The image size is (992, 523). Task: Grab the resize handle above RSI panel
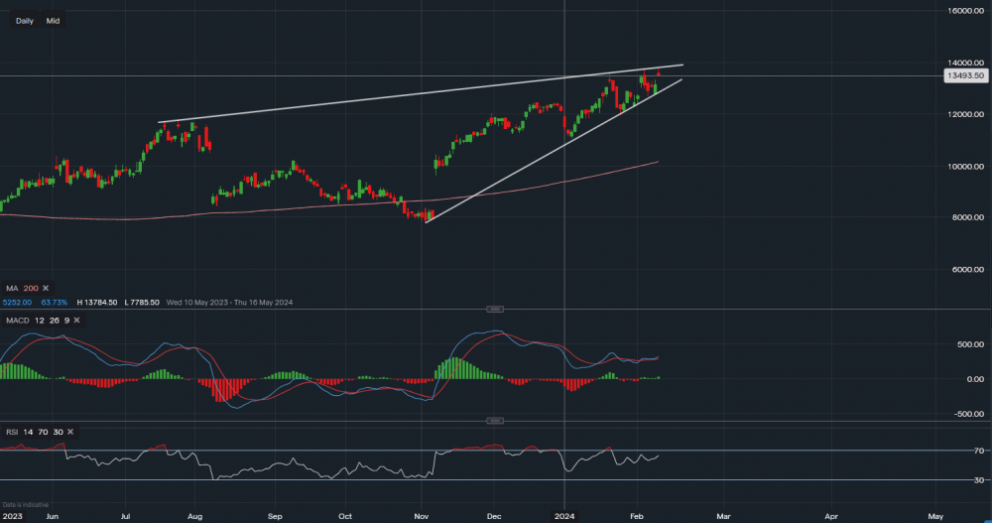tap(494, 422)
